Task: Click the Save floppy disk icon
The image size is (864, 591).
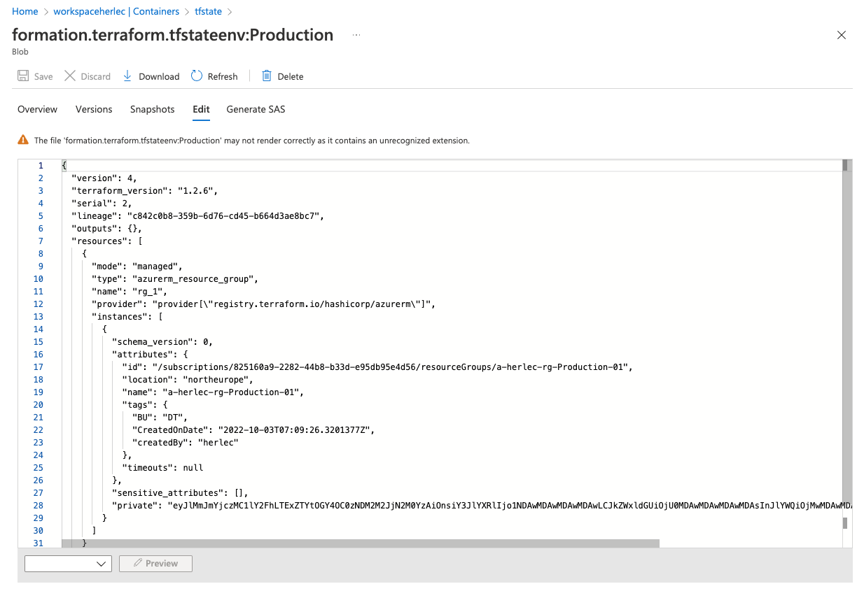Action: pos(23,76)
